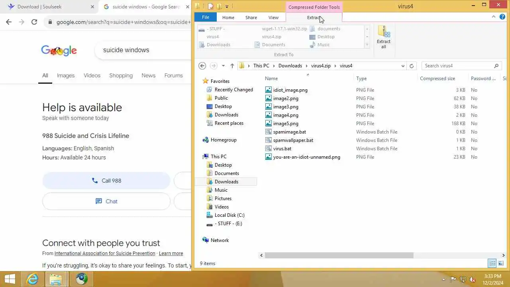Image resolution: width=510 pixels, height=287 pixels.
Task: Show hidden system tray icons
Action: click(444, 279)
